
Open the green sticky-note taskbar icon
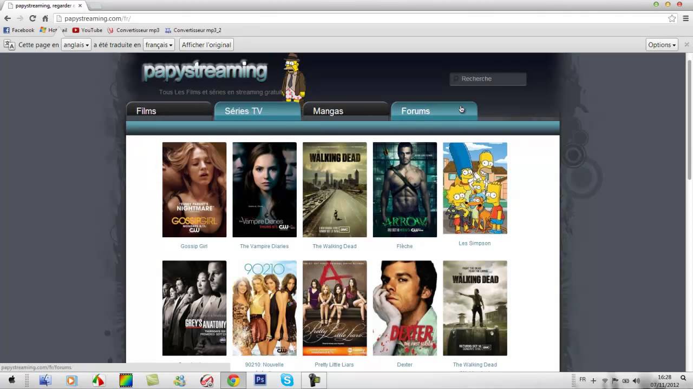[153, 380]
